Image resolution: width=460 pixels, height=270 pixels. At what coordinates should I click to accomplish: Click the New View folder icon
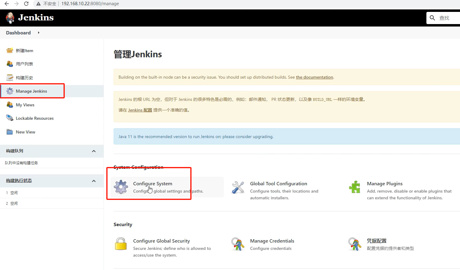point(10,132)
